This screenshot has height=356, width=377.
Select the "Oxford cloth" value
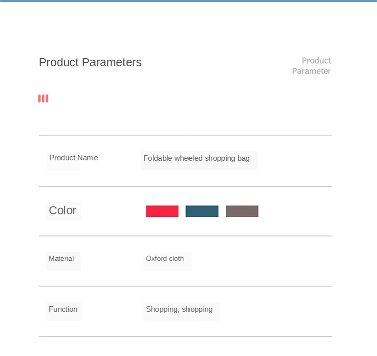point(165,259)
